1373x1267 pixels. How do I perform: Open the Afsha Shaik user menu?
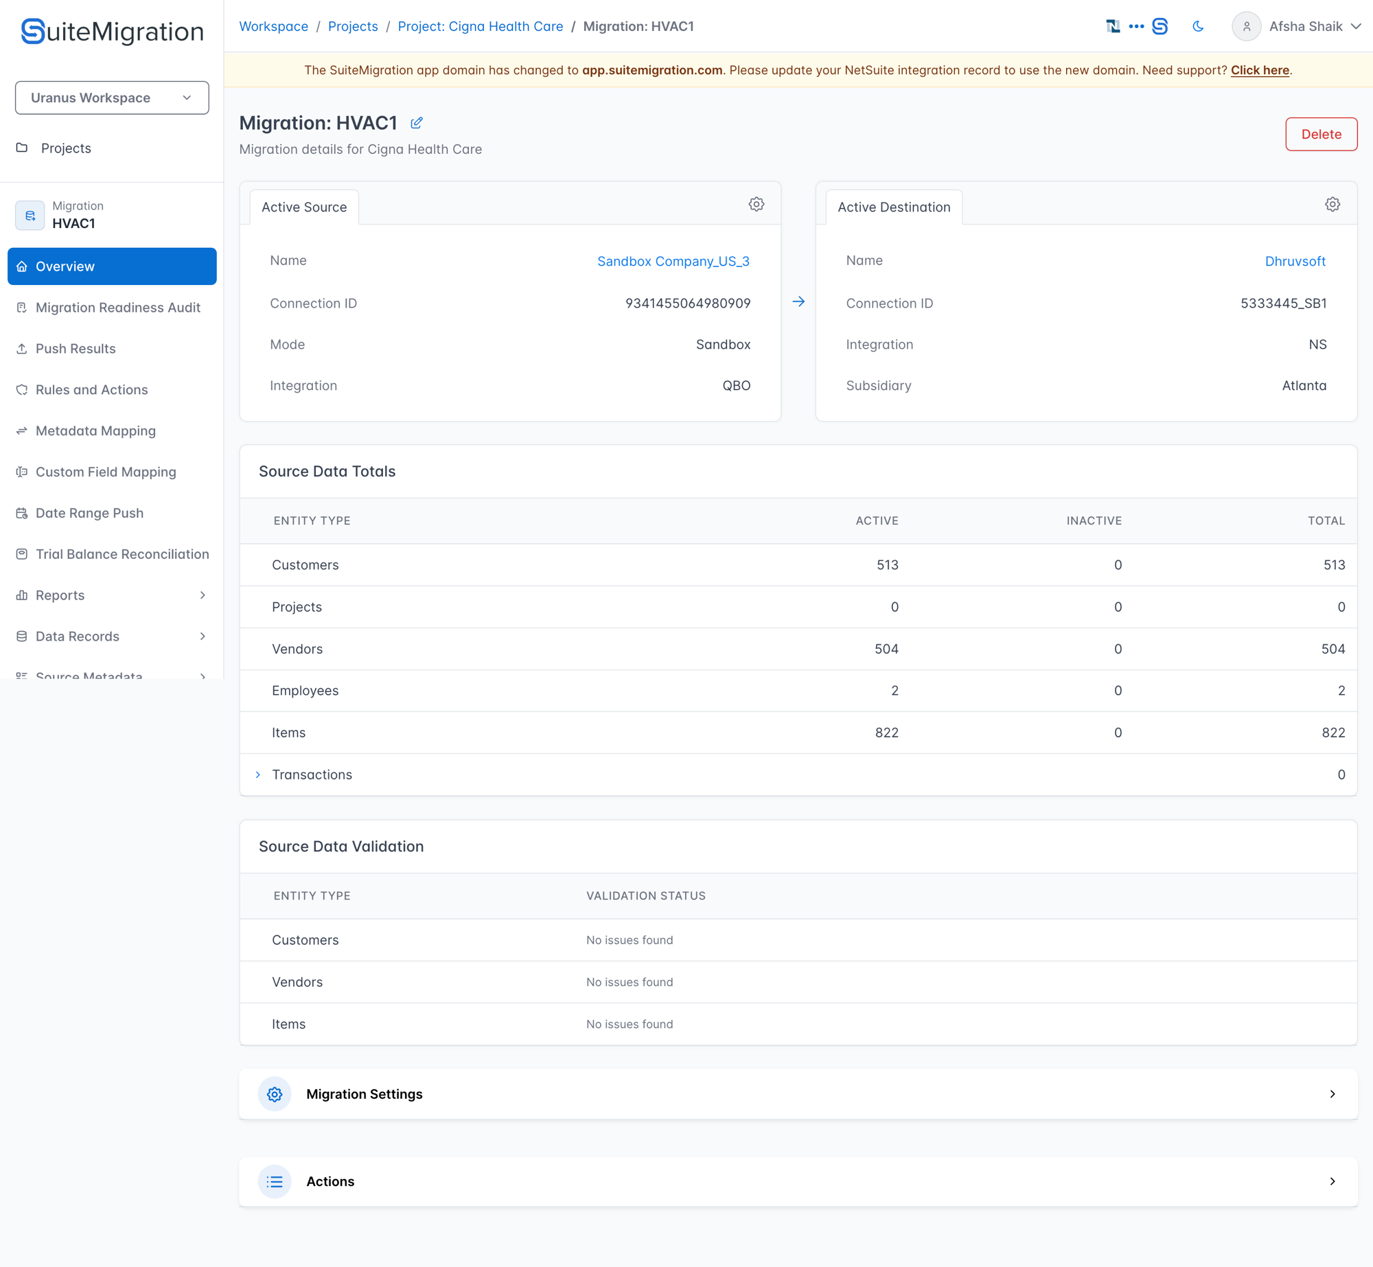coord(1315,26)
